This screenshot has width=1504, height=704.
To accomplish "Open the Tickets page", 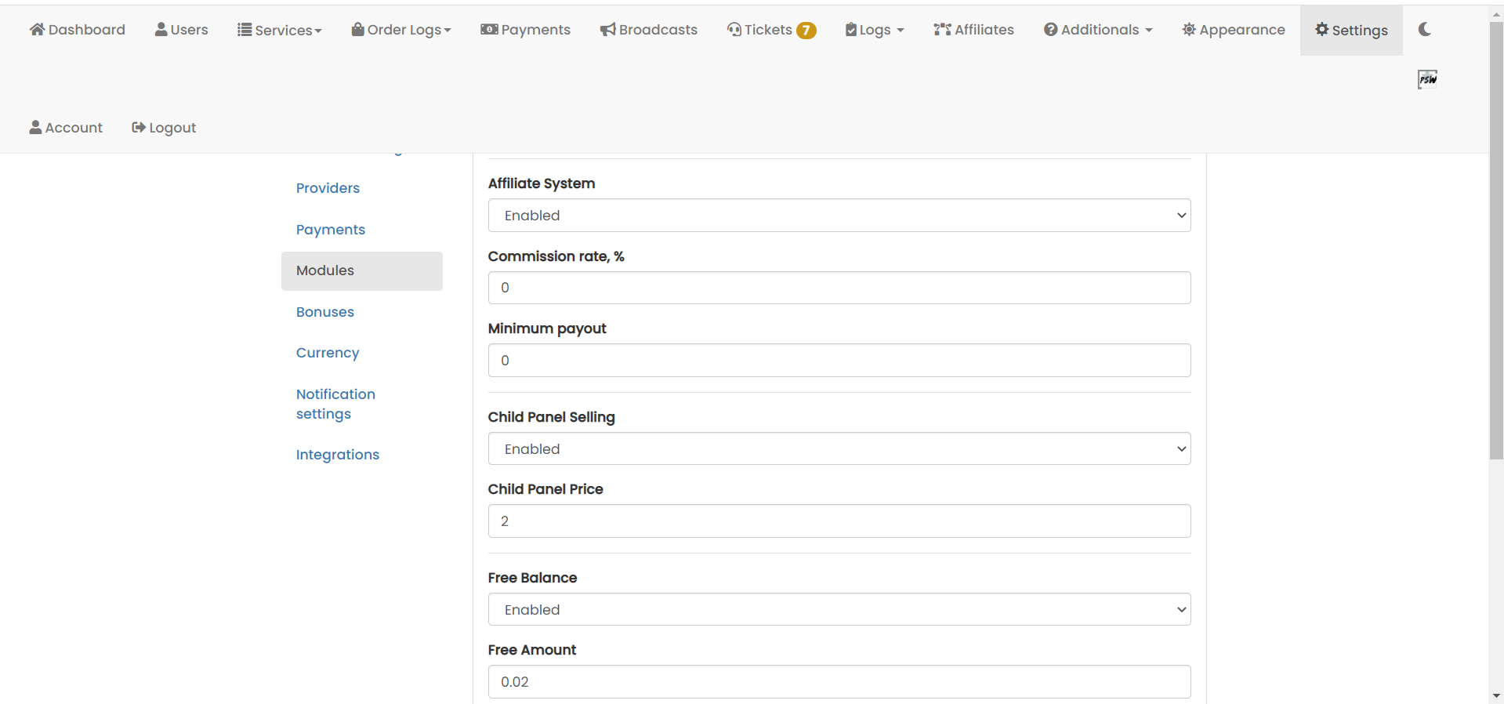I will 771,30.
